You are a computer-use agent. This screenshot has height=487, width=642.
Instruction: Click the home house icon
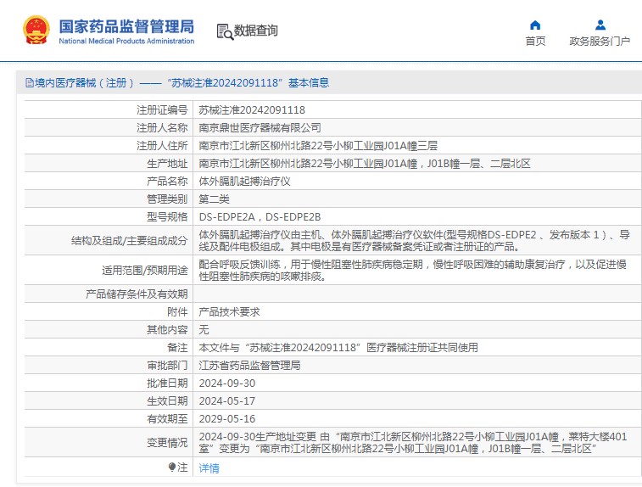pos(535,25)
